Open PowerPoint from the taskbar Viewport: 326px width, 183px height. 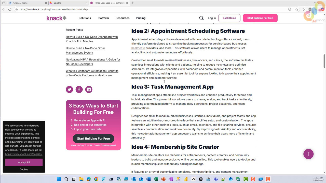pyautogui.click(x=163, y=179)
